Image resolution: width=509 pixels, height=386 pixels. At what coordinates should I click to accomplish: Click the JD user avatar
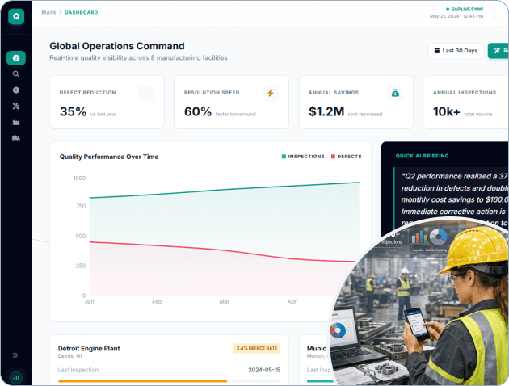click(x=16, y=376)
